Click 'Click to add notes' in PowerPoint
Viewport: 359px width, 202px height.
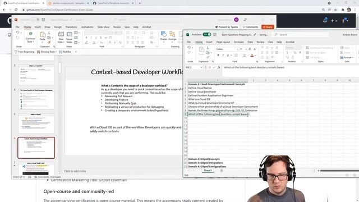75,171
